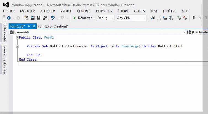Viewport: 208px width, 114px height.
Task: Switch to the Form1.vb code tab
Action: pos(17,26)
